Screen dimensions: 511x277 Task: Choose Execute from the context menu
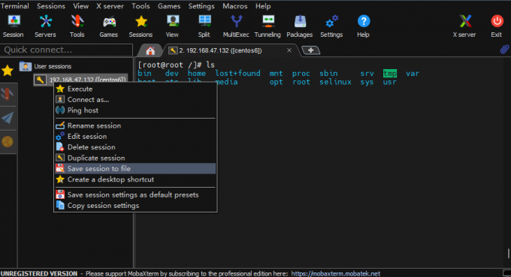coord(135,89)
